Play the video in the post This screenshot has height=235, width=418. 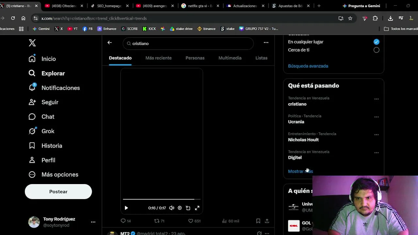126,208
